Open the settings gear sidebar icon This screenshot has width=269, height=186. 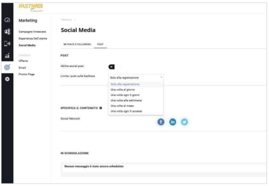coord(7,79)
